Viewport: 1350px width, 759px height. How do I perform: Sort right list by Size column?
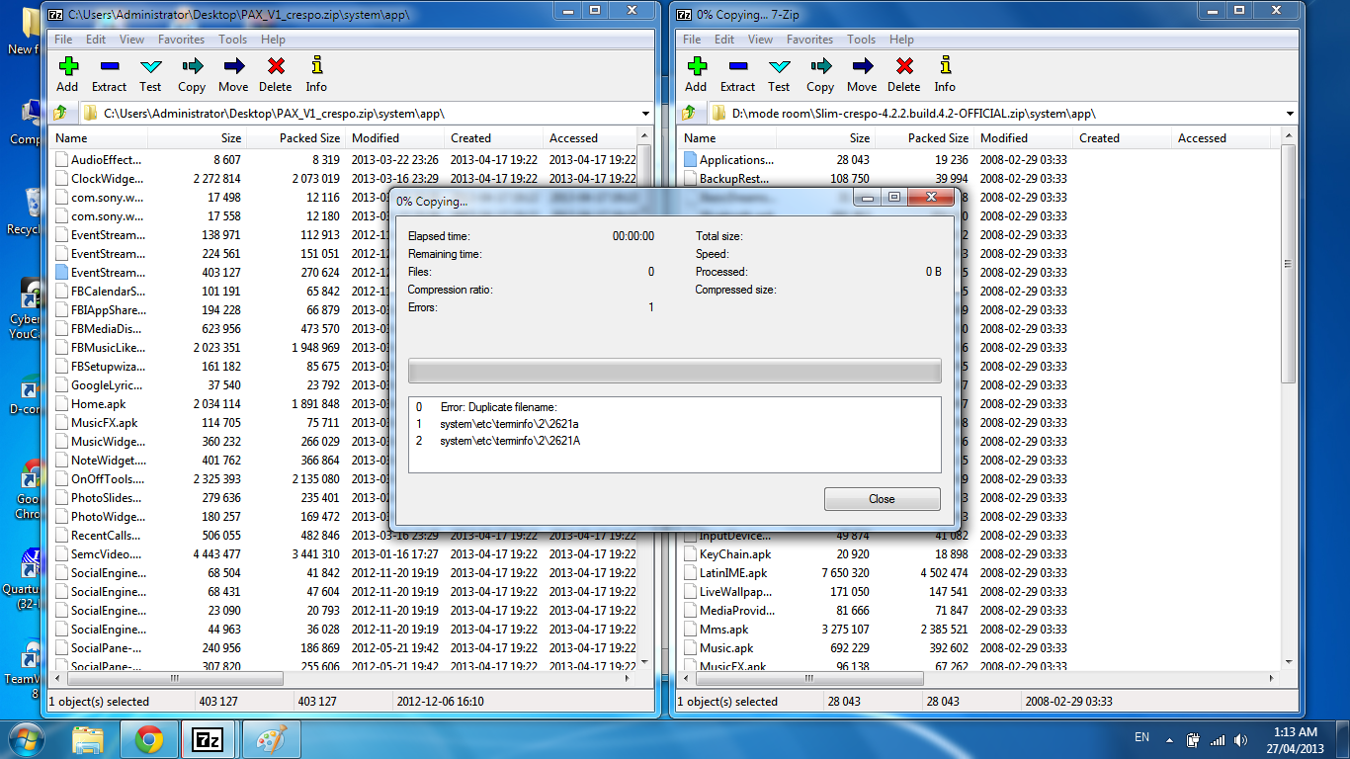point(825,138)
